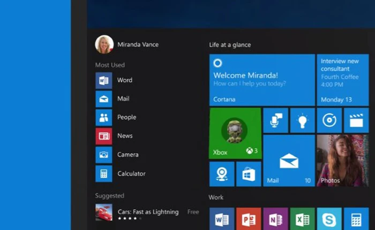Viewport: 375px width, 230px height.
Task: Select the Cars: Fast as Lightning title
Action: click(x=148, y=212)
